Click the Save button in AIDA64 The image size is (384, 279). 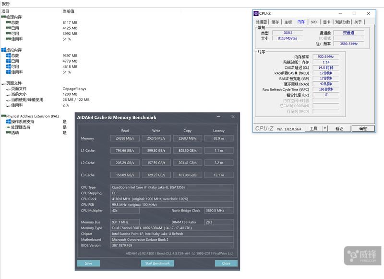[88, 263]
